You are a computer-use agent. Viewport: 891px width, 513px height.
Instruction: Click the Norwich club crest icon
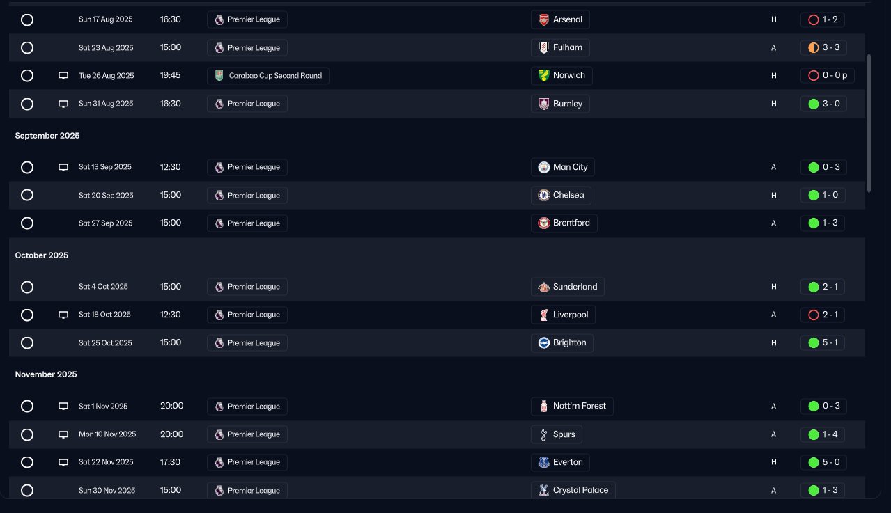pyautogui.click(x=544, y=75)
